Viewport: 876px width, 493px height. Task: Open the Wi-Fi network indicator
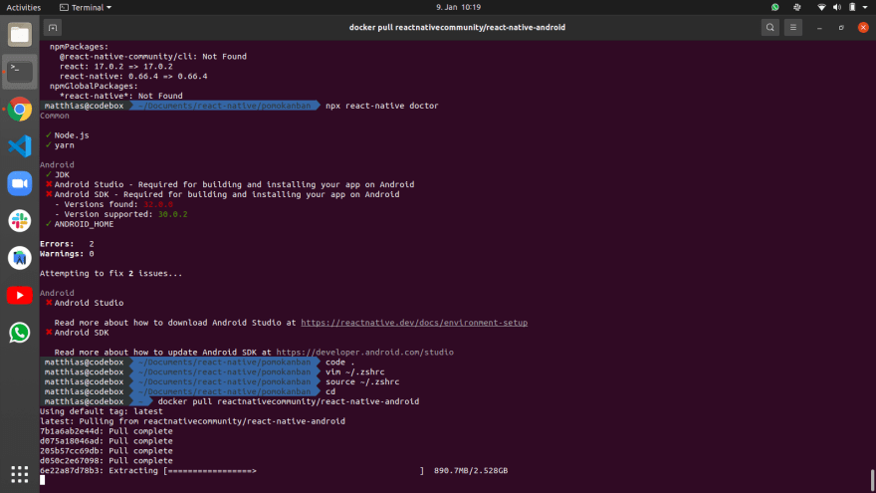click(x=821, y=7)
